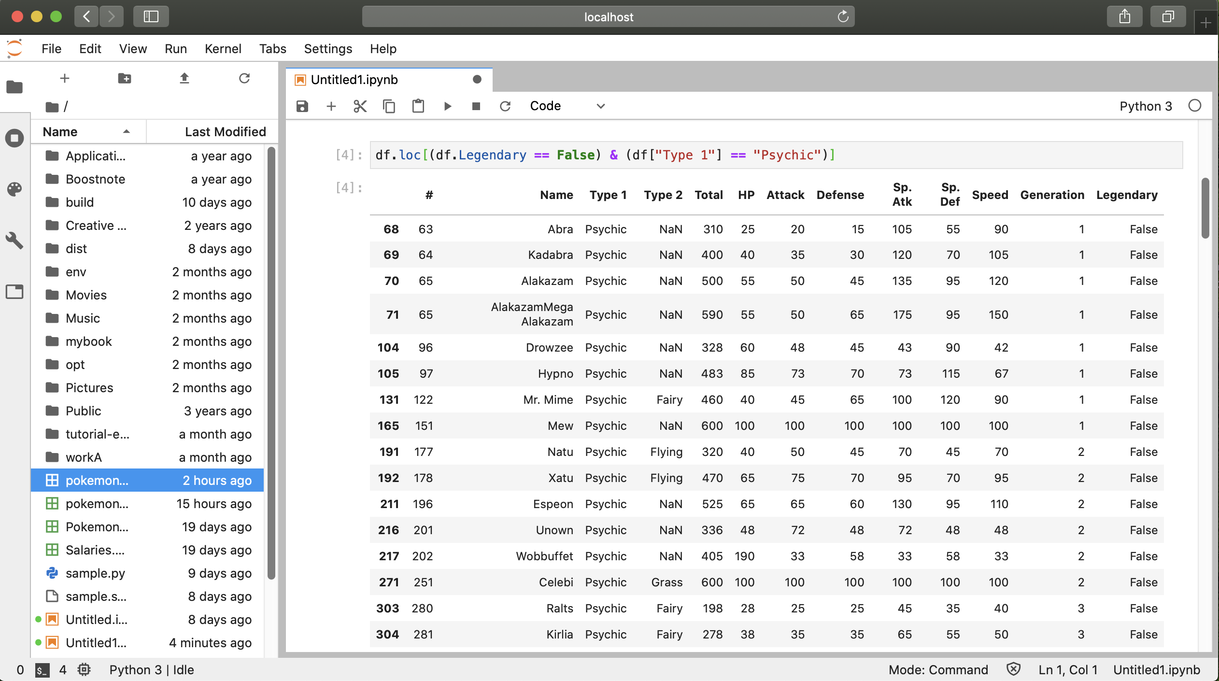Viewport: 1219px width, 681px height.
Task: Click the New Launcher plus icon
Action: point(65,78)
